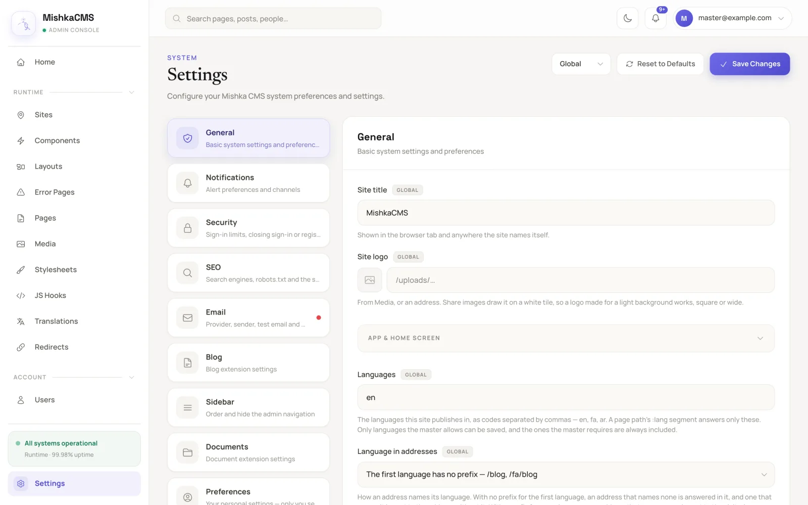Collapse the Account sidebar section
The height and width of the screenshot is (505, 808).
131,377
